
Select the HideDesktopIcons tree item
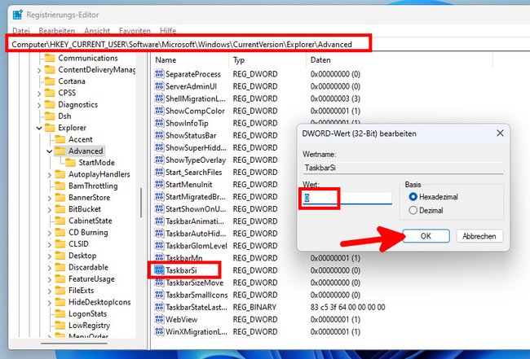(x=99, y=302)
